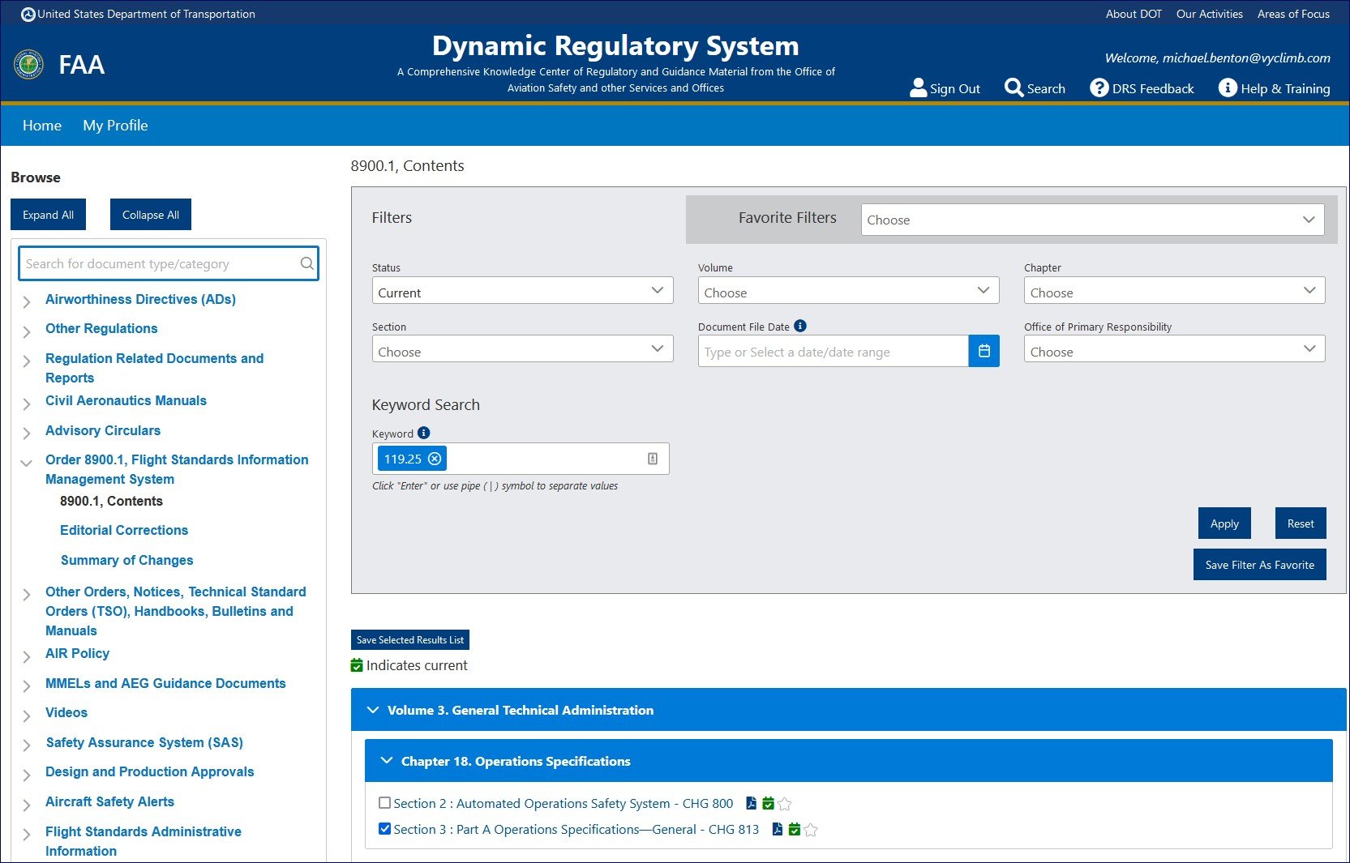Open the Status dropdown showing Current
1350x863 pixels.
coord(522,291)
